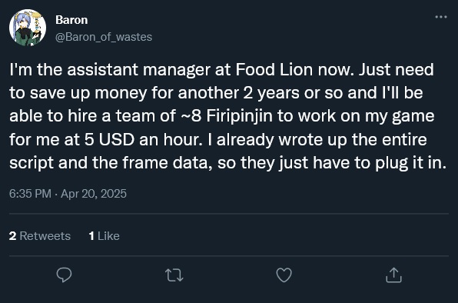Click the display name Baron
The image size is (458, 303).
coord(71,20)
